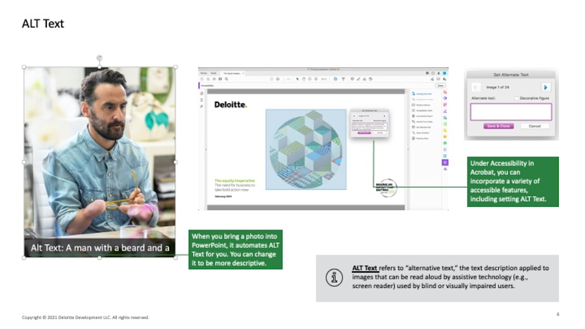Advance to the next image with the blue arrow
This screenshot has height=329, width=585.
pyautogui.click(x=546, y=87)
